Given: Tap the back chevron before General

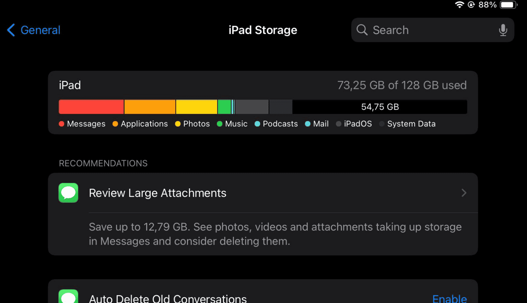Looking at the screenshot, I should point(11,30).
